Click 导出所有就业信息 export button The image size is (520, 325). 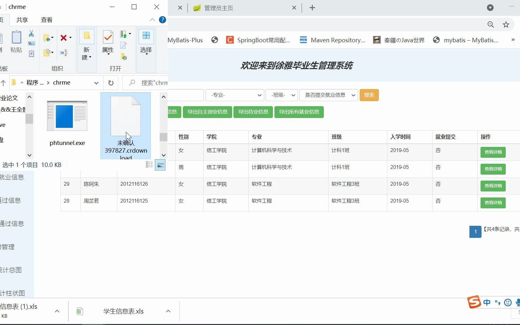299,112
